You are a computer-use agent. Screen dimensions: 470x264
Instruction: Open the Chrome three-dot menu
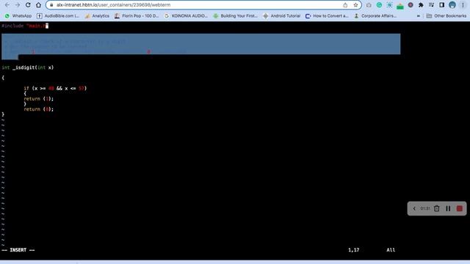[463, 5]
